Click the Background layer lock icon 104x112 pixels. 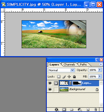point(97,90)
